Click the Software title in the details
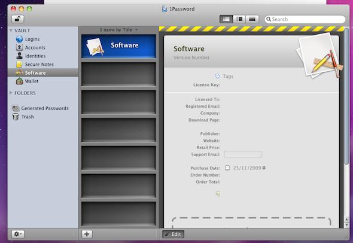The height and width of the screenshot is (243, 353). [x=189, y=48]
